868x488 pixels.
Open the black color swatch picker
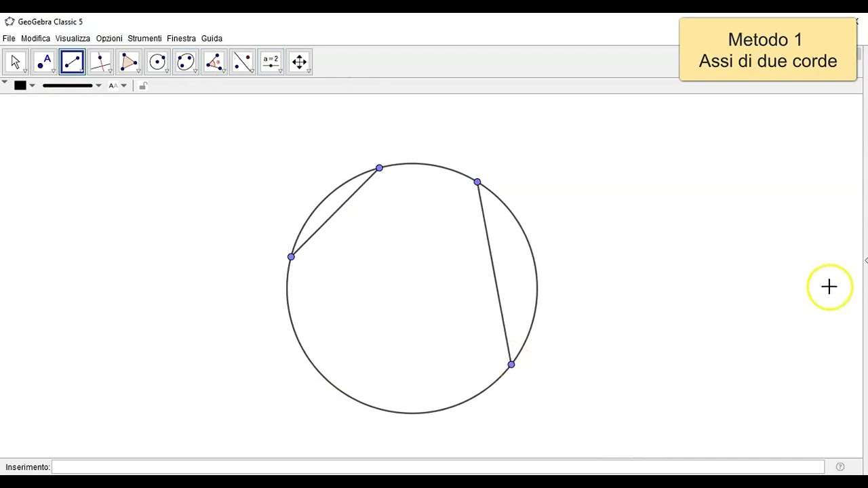(20, 85)
